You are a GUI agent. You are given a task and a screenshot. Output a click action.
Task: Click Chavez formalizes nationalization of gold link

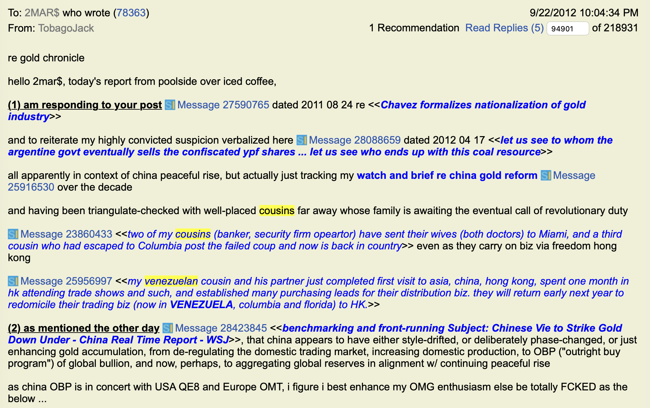(483, 105)
